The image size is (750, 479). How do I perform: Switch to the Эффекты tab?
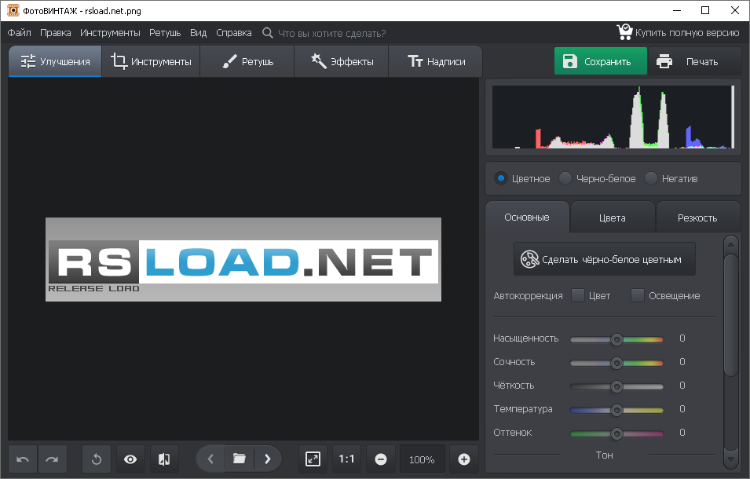pos(342,62)
